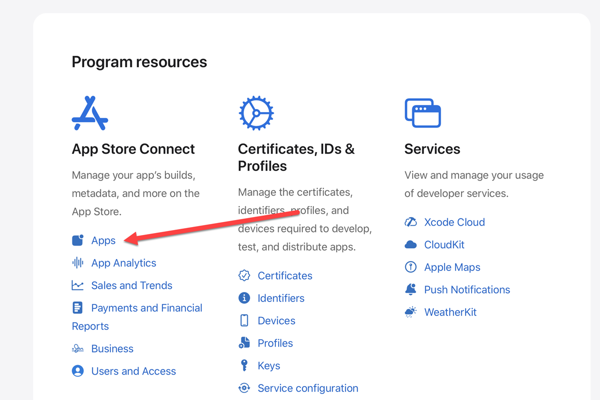Viewport: 600px width, 400px height.
Task: Click the Identifiers info icon
Action: point(244,298)
